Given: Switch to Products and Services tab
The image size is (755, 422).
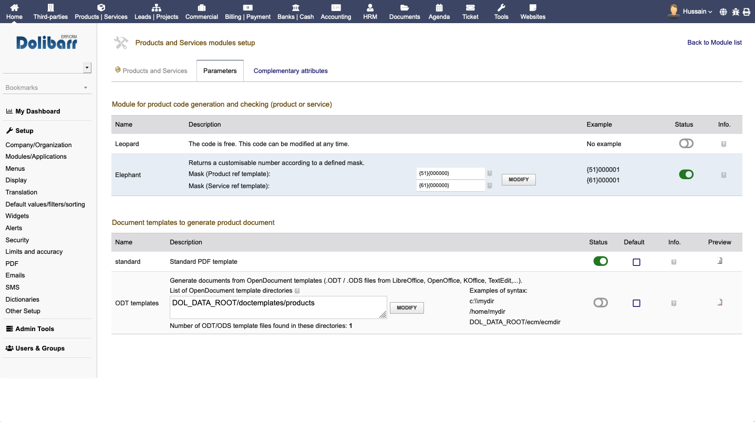Looking at the screenshot, I should click(151, 71).
